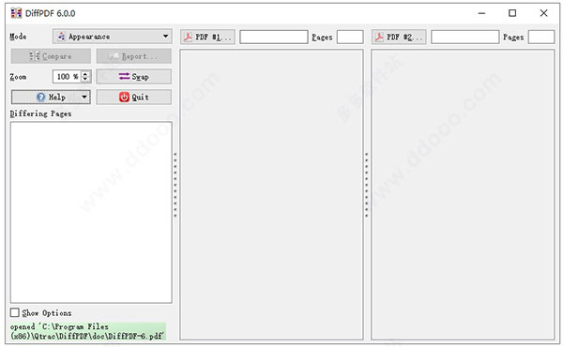
Task: Click the Differing Pages list box
Action: 91,213
